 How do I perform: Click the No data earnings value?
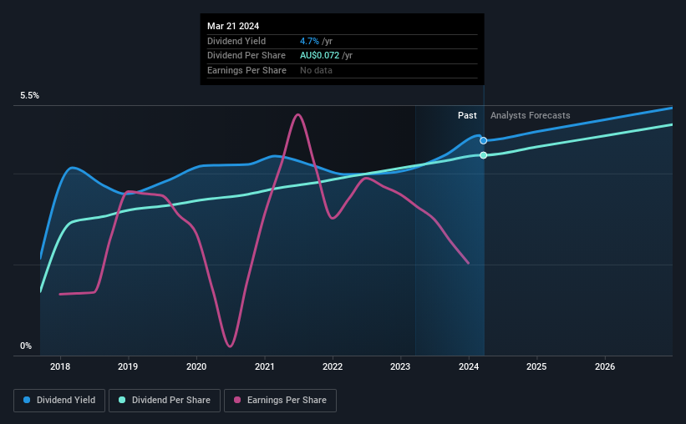tap(316, 70)
